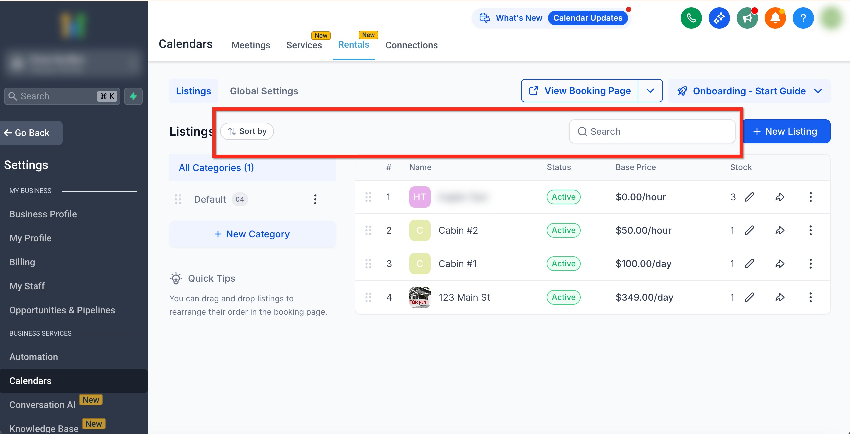Open the Sort by dropdown
The width and height of the screenshot is (850, 434).
click(x=247, y=131)
